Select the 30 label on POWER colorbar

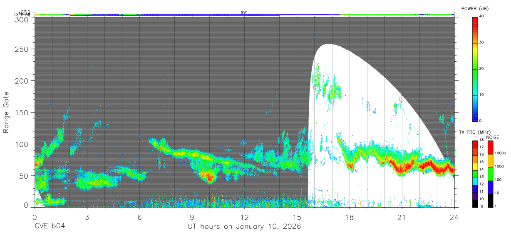click(482, 42)
